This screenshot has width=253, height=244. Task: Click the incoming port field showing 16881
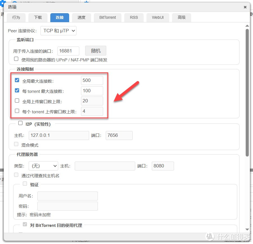coord(68,51)
